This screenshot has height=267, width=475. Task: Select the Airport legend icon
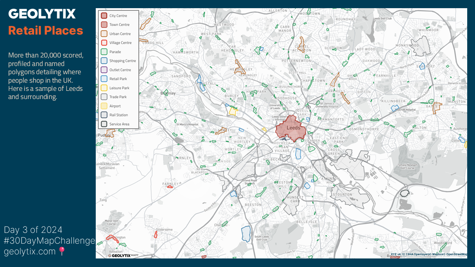(104, 106)
